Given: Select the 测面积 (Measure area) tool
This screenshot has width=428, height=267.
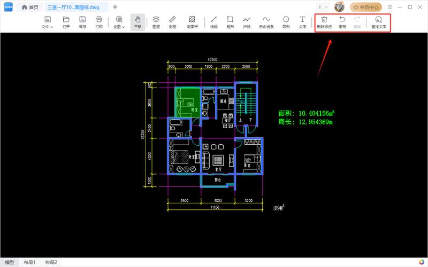Looking at the screenshot, I should (x=192, y=22).
